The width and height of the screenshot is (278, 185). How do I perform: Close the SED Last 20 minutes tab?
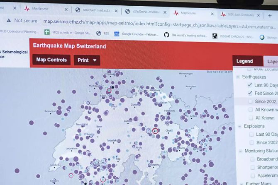[258, 15]
